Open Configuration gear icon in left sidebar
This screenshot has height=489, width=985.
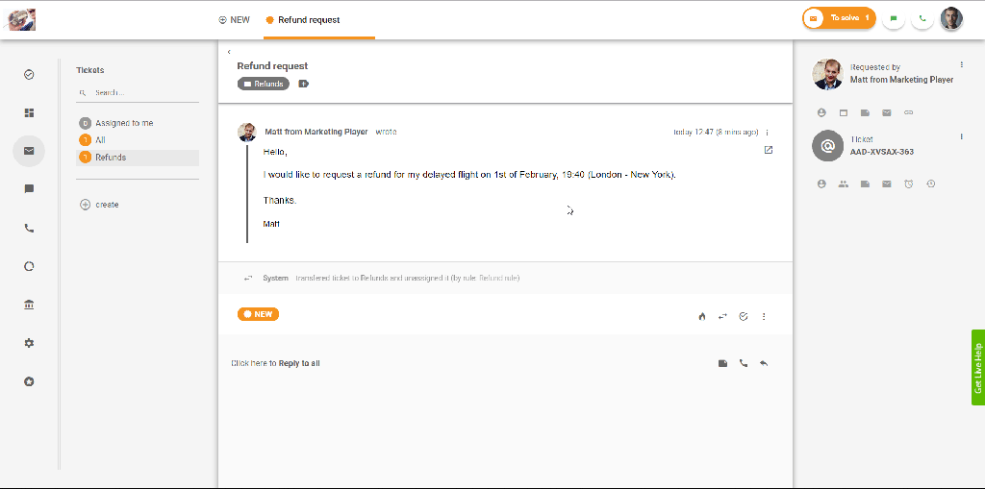point(29,343)
